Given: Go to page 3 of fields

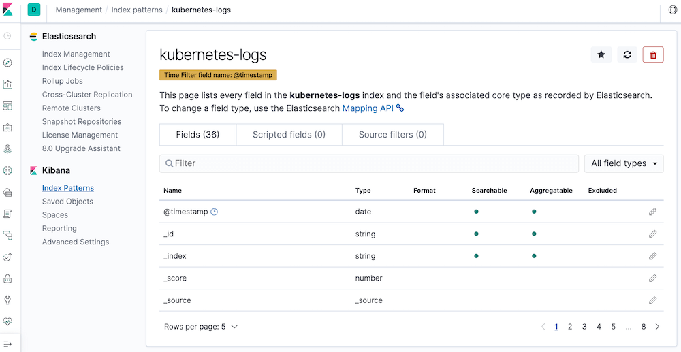Looking at the screenshot, I should [x=584, y=327].
